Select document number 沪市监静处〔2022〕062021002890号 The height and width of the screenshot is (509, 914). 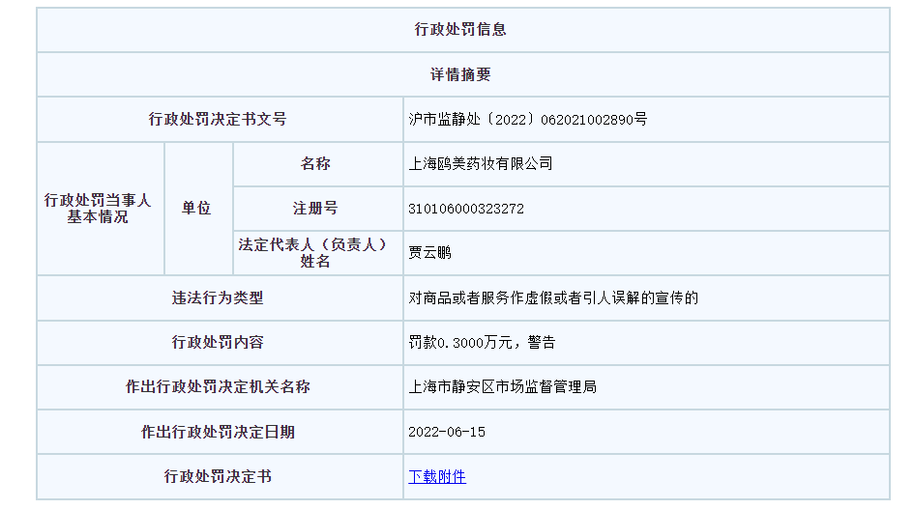[527, 120]
